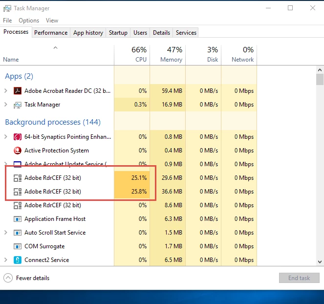324x304 pixels.
Task: Click the End task button
Action: 299,278
